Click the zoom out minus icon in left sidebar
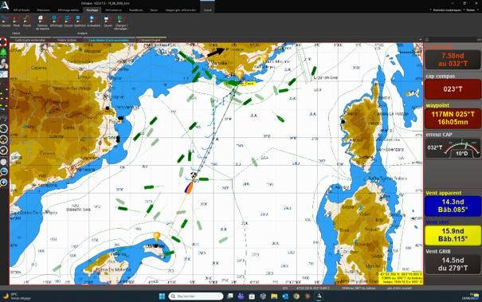The height and width of the screenshot is (302, 482). pos(4,171)
